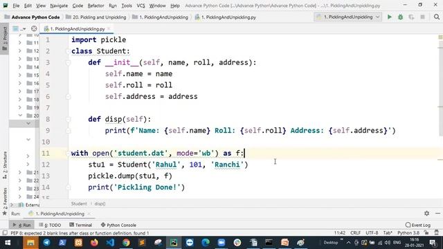Click the Run with Coverage icon
This screenshot has width=443, height=249.
[411, 17]
